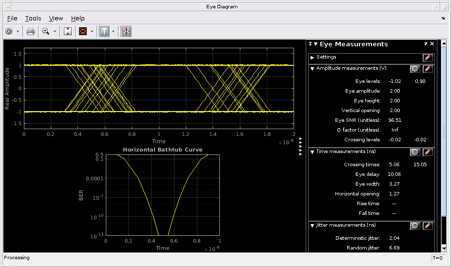Close the Eye Measurements panel
The image size is (451, 267).
pos(432,44)
